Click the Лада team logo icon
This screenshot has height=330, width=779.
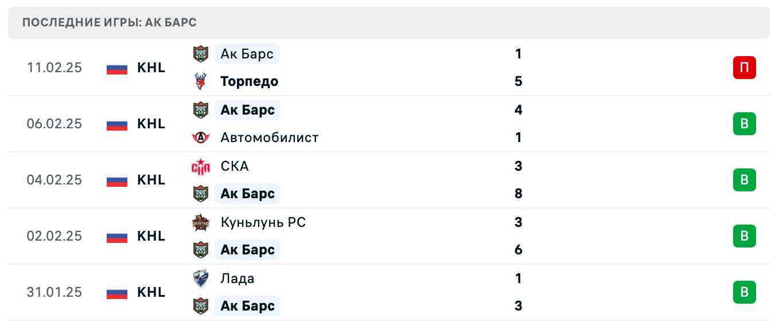click(x=200, y=278)
